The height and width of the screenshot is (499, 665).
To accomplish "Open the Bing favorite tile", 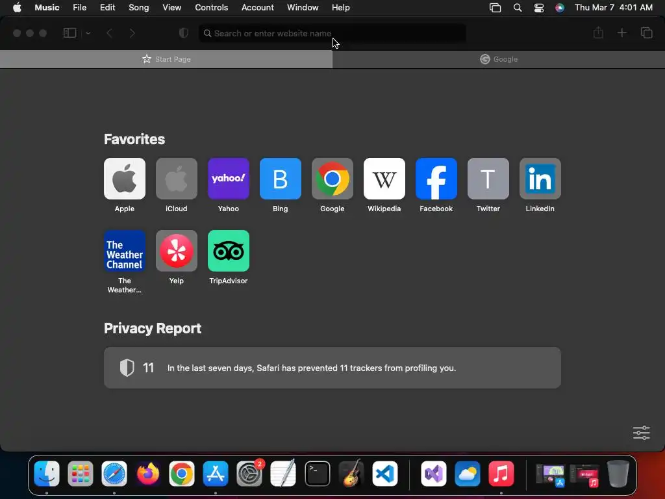I will [281, 179].
